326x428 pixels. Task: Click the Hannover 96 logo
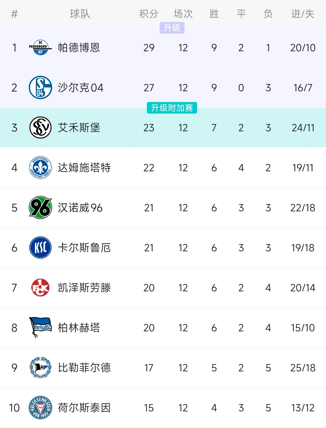pyautogui.click(x=40, y=208)
